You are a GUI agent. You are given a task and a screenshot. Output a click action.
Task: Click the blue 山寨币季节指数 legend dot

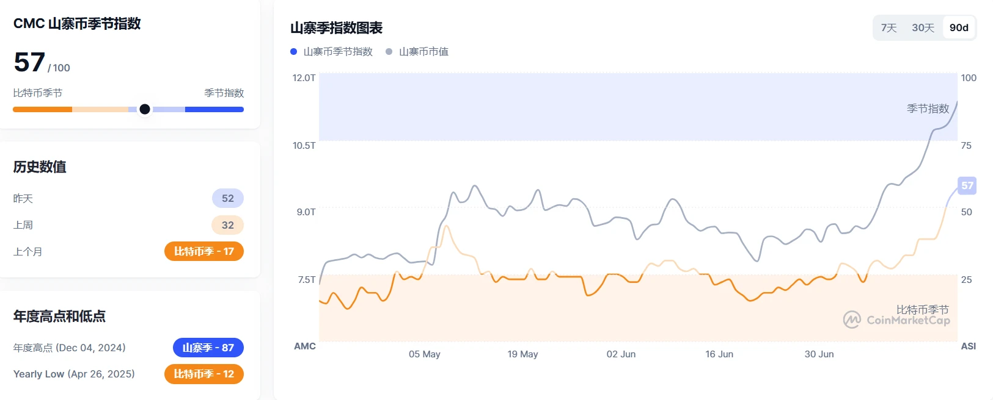[294, 52]
